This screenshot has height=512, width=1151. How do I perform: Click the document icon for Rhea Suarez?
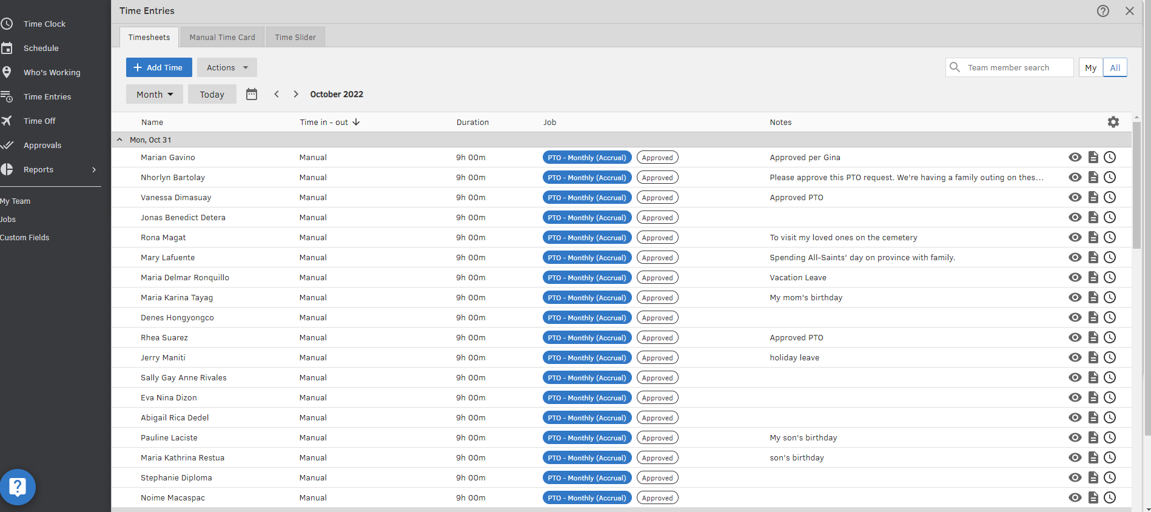coord(1093,338)
